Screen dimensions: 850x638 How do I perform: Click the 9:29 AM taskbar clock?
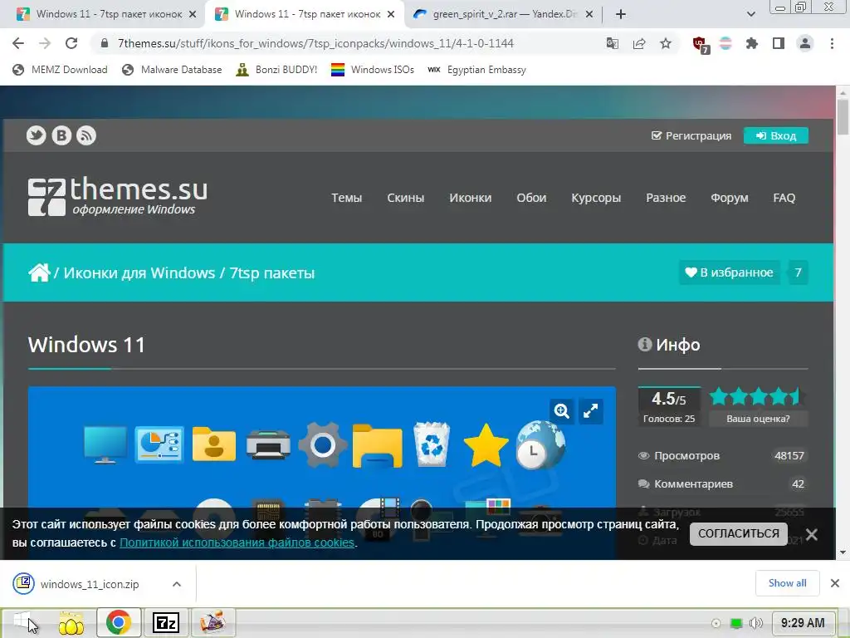pos(803,623)
